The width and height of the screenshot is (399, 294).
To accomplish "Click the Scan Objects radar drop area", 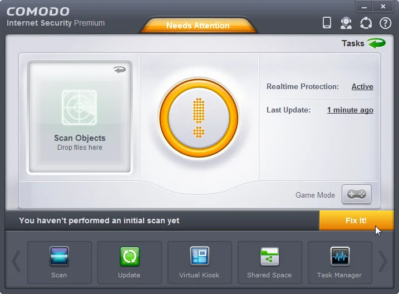I will [x=80, y=117].
